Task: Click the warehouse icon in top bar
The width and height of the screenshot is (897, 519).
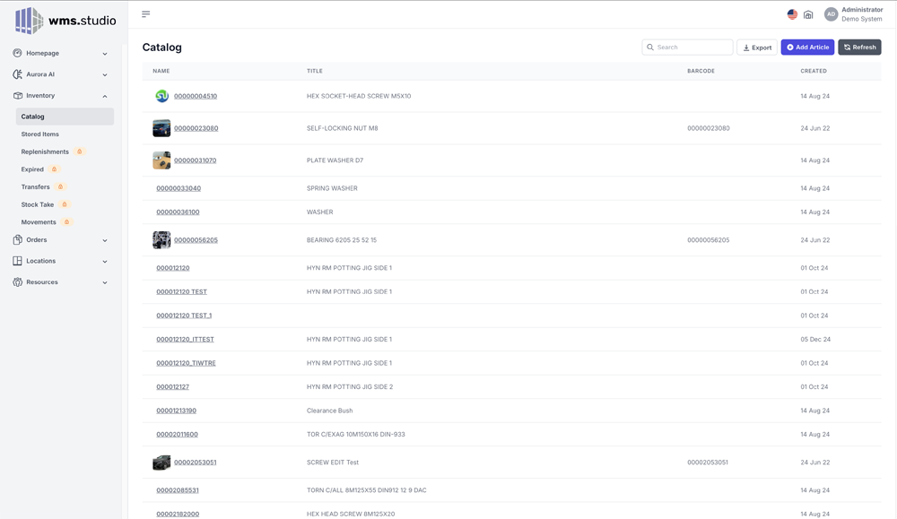Action: (808, 14)
